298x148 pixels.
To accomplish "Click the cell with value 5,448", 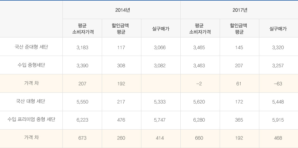I will tap(278, 102).
